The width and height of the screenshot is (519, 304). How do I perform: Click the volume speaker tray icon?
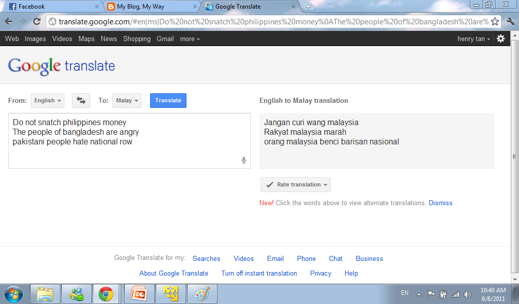[467, 294]
